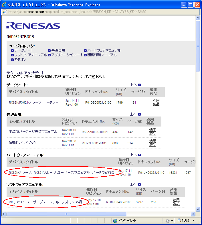
Task: Click the Internet Explorer title bar icon
Action: coord(4,5)
